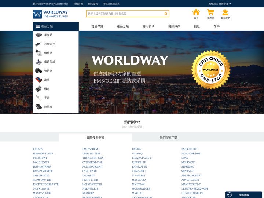Image resolution: width=264 pixels, height=198 pixels.
Task: Click the 歡迎訪問 Worldway Electronics text
Action: point(51,4)
